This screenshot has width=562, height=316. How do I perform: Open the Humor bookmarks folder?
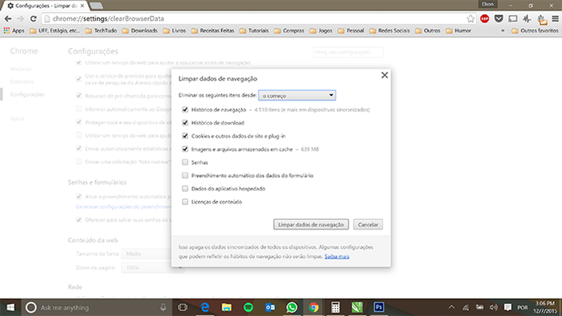459,31
